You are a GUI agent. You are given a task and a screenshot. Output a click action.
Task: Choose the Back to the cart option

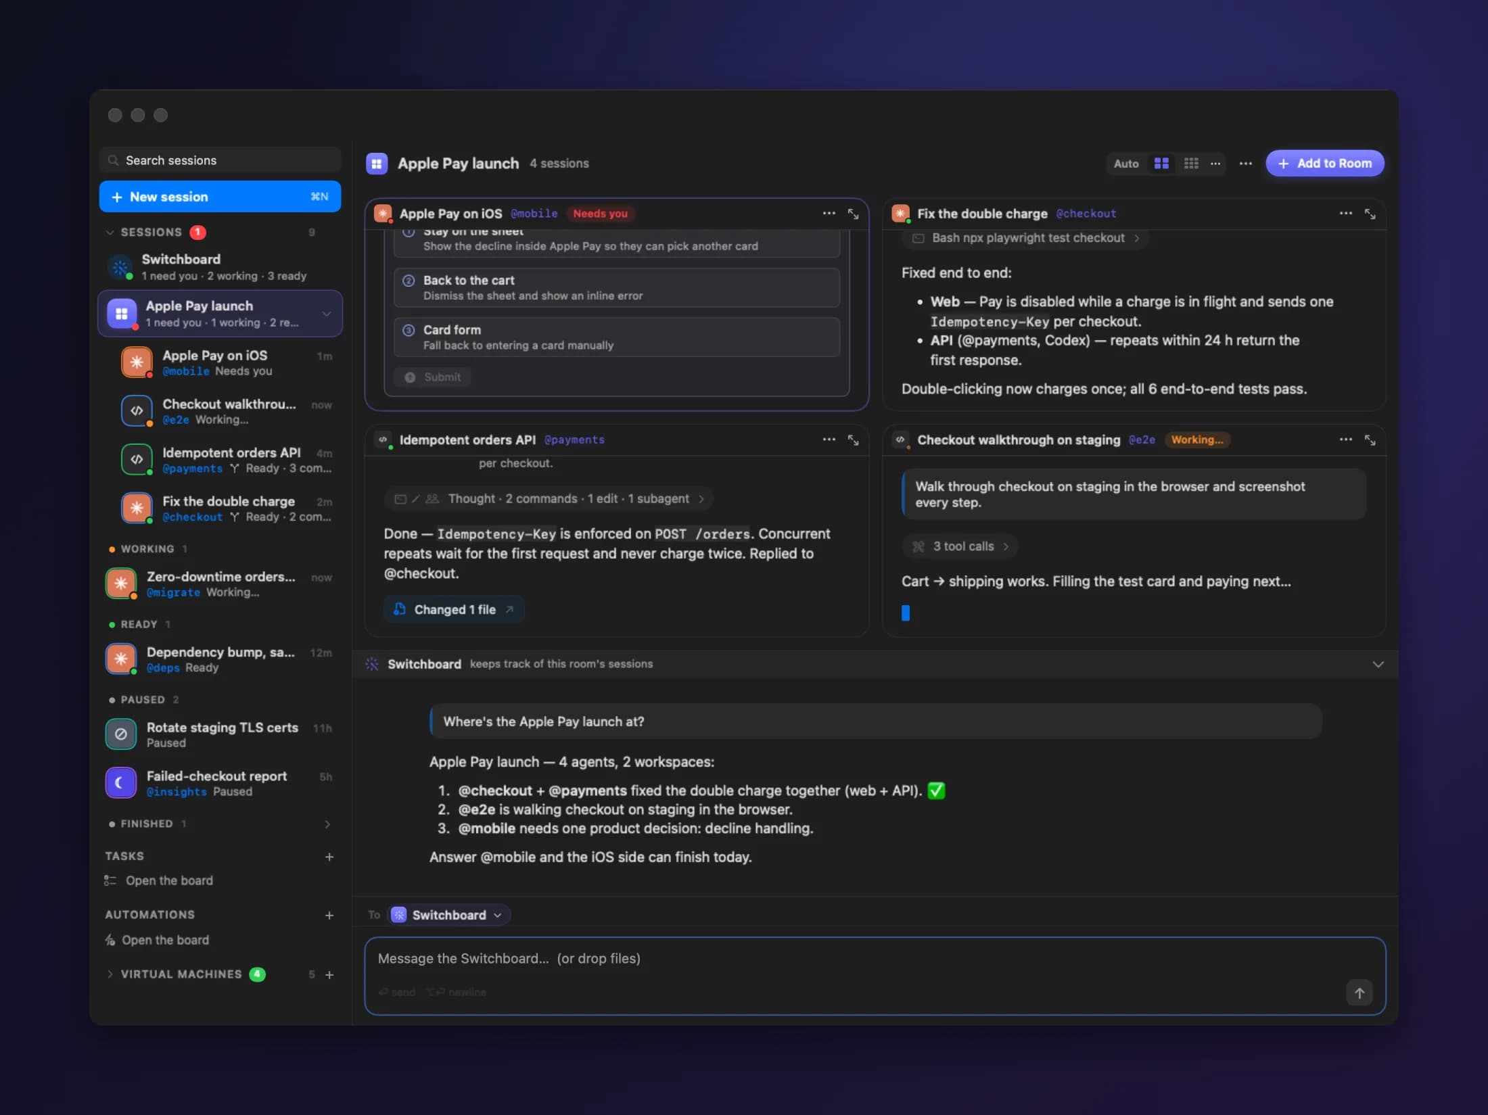616,287
